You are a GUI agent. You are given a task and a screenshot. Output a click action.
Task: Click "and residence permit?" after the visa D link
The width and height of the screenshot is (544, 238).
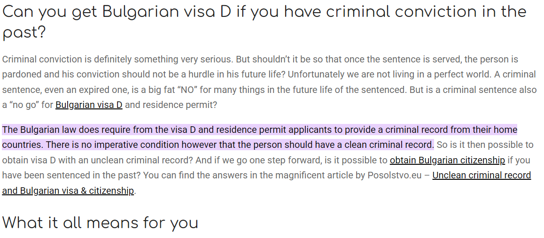click(x=171, y=105)
